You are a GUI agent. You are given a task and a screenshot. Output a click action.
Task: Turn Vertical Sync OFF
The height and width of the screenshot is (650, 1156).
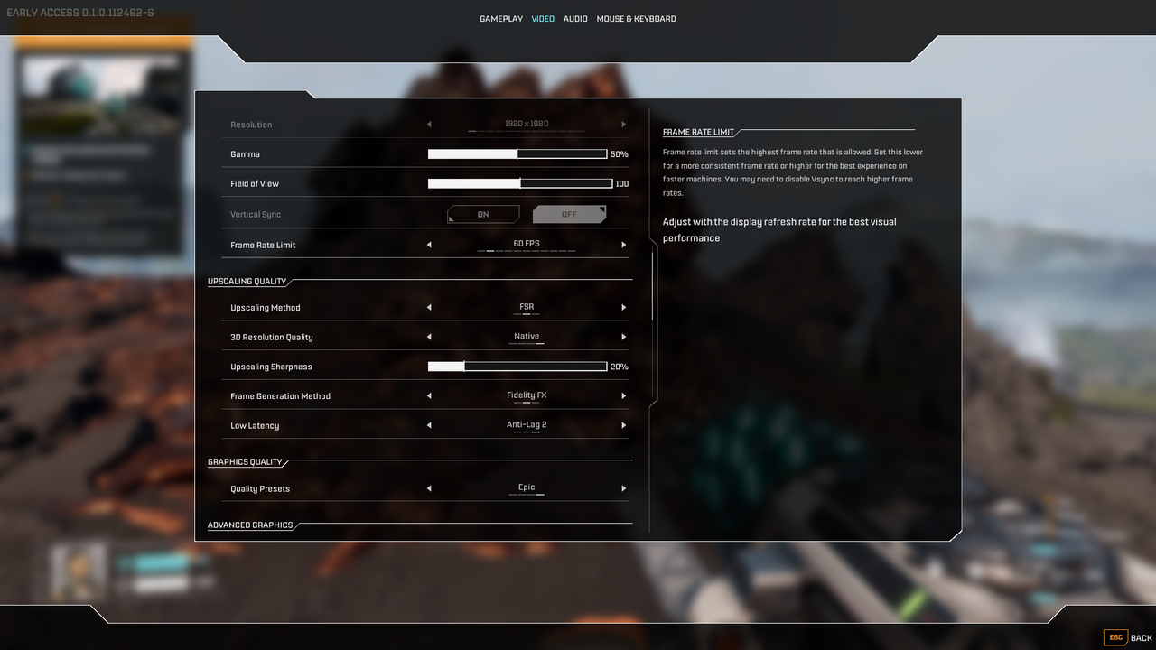coord(569,214)
